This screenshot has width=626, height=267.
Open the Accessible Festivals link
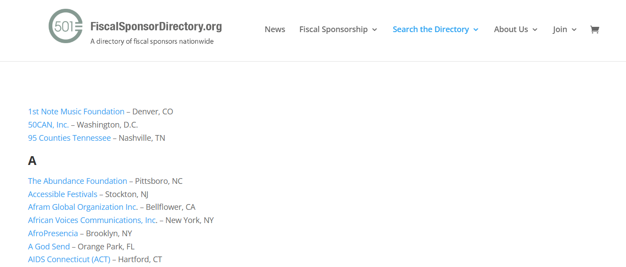tap(63, 194)
